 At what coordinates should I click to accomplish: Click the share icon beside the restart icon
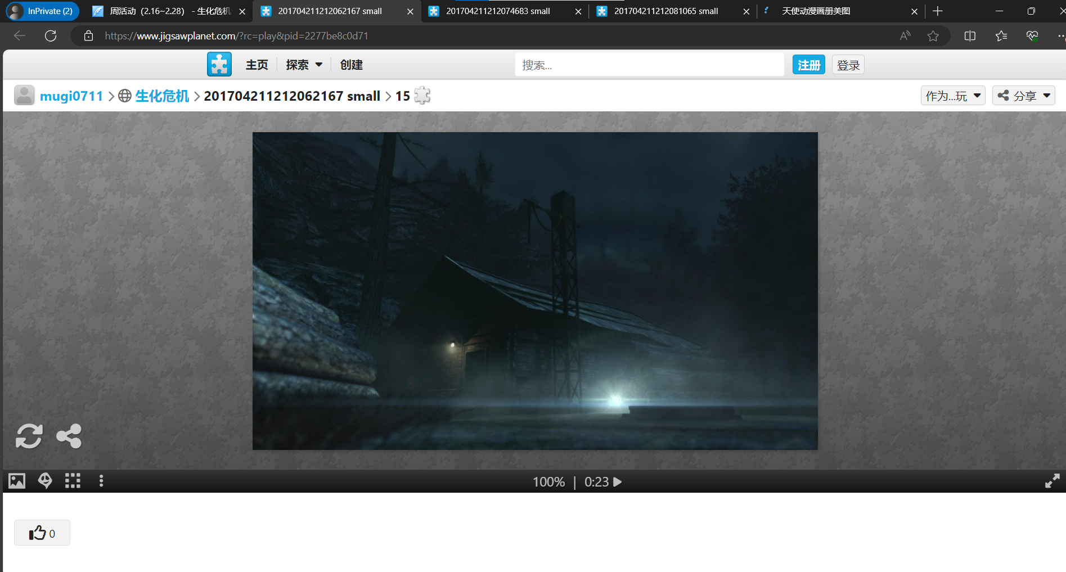point(68,436)
